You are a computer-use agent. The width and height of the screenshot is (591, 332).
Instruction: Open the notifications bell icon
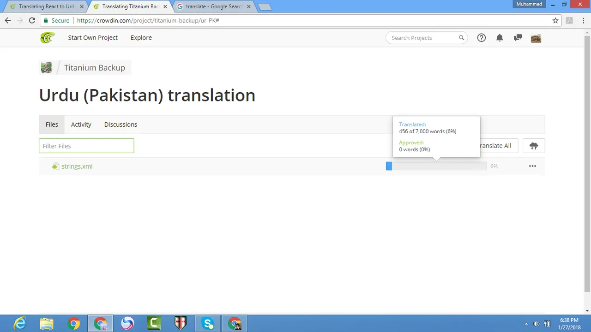point(500,38)
